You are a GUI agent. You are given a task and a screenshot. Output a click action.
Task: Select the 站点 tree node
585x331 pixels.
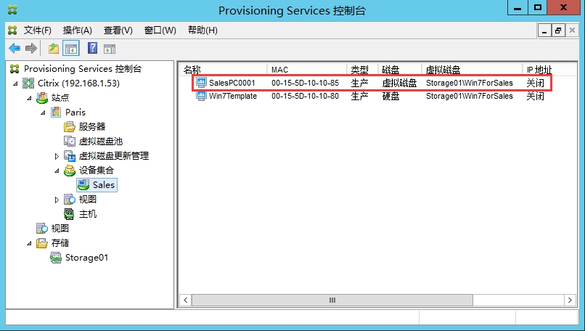60,98
